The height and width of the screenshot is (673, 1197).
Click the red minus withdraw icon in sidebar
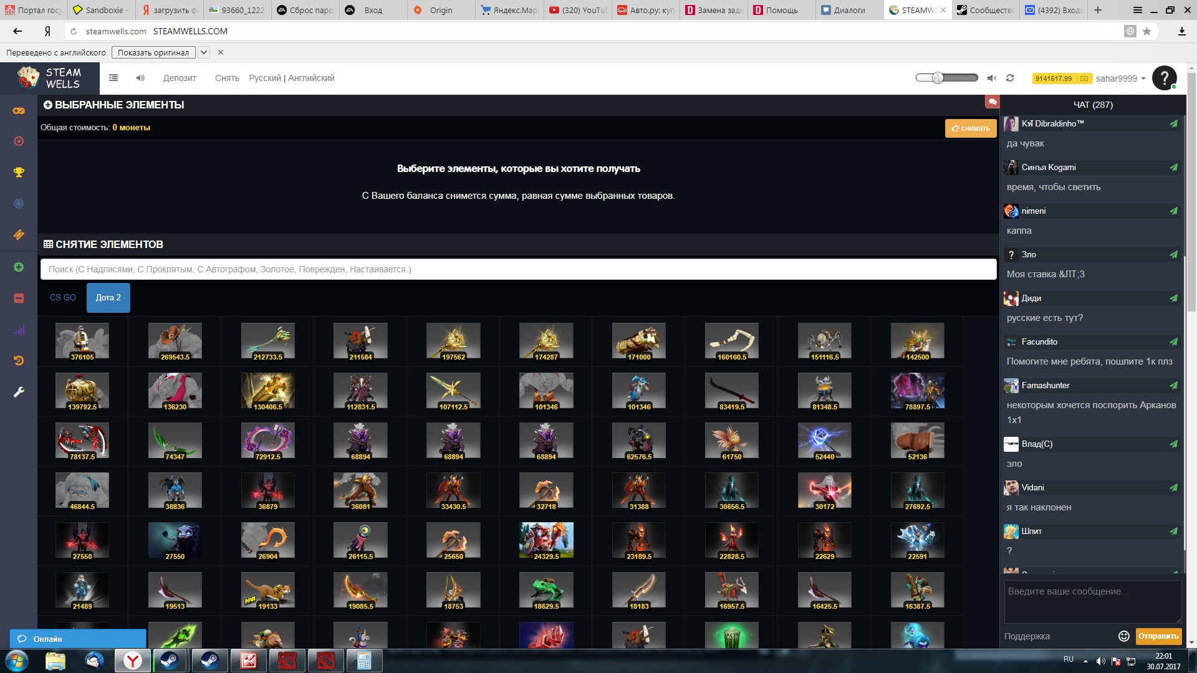(19, 298)
